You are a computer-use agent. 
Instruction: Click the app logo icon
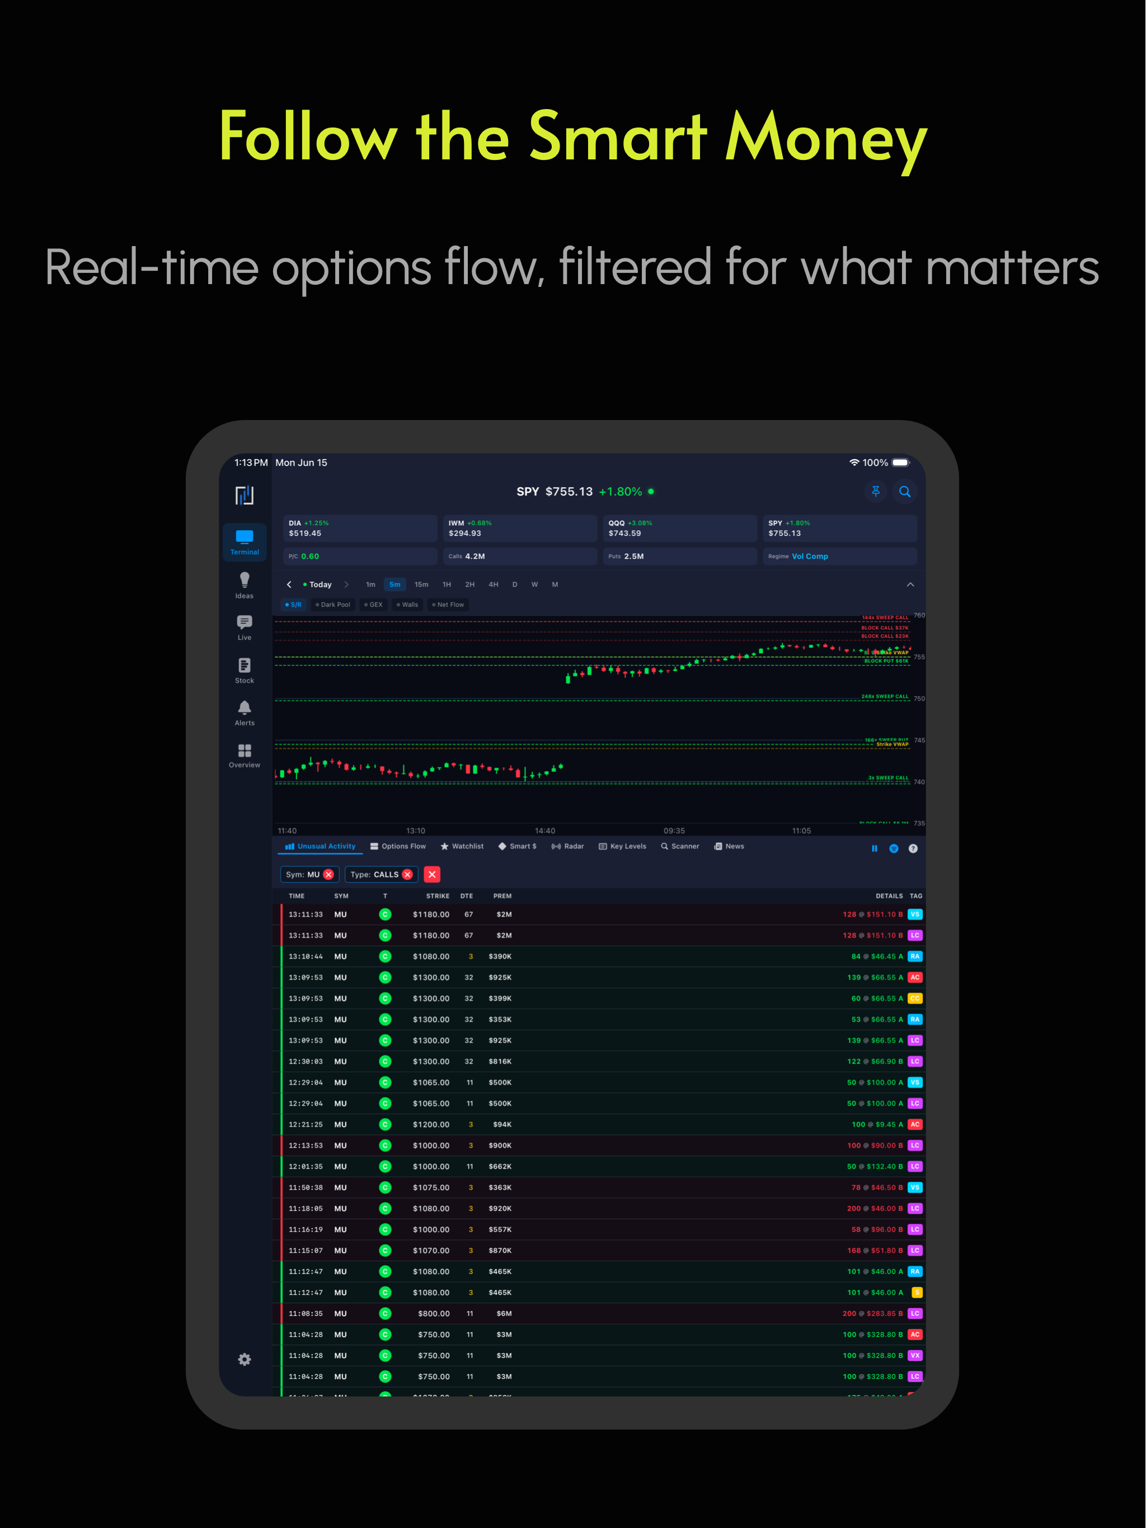click(x=244, y=494)
